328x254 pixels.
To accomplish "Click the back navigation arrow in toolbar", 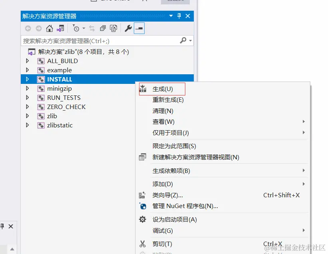I will pyautogui.click(x=27, y=28).
